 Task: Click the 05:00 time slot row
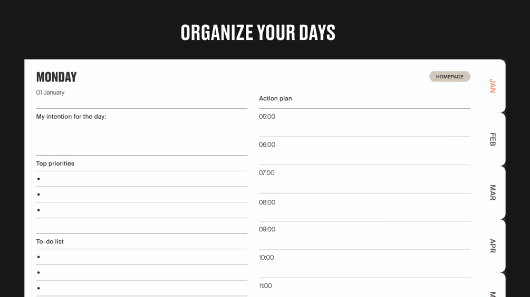coord(364,123)
